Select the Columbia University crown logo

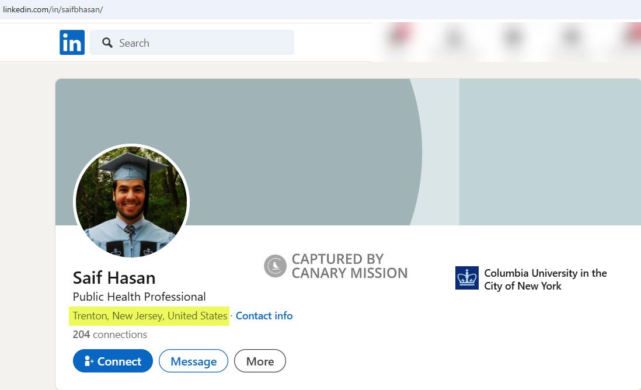tap(466, 278)
